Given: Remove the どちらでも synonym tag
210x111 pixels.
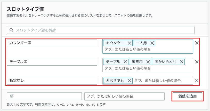Looking at the screenshot, I should (129, 81).
